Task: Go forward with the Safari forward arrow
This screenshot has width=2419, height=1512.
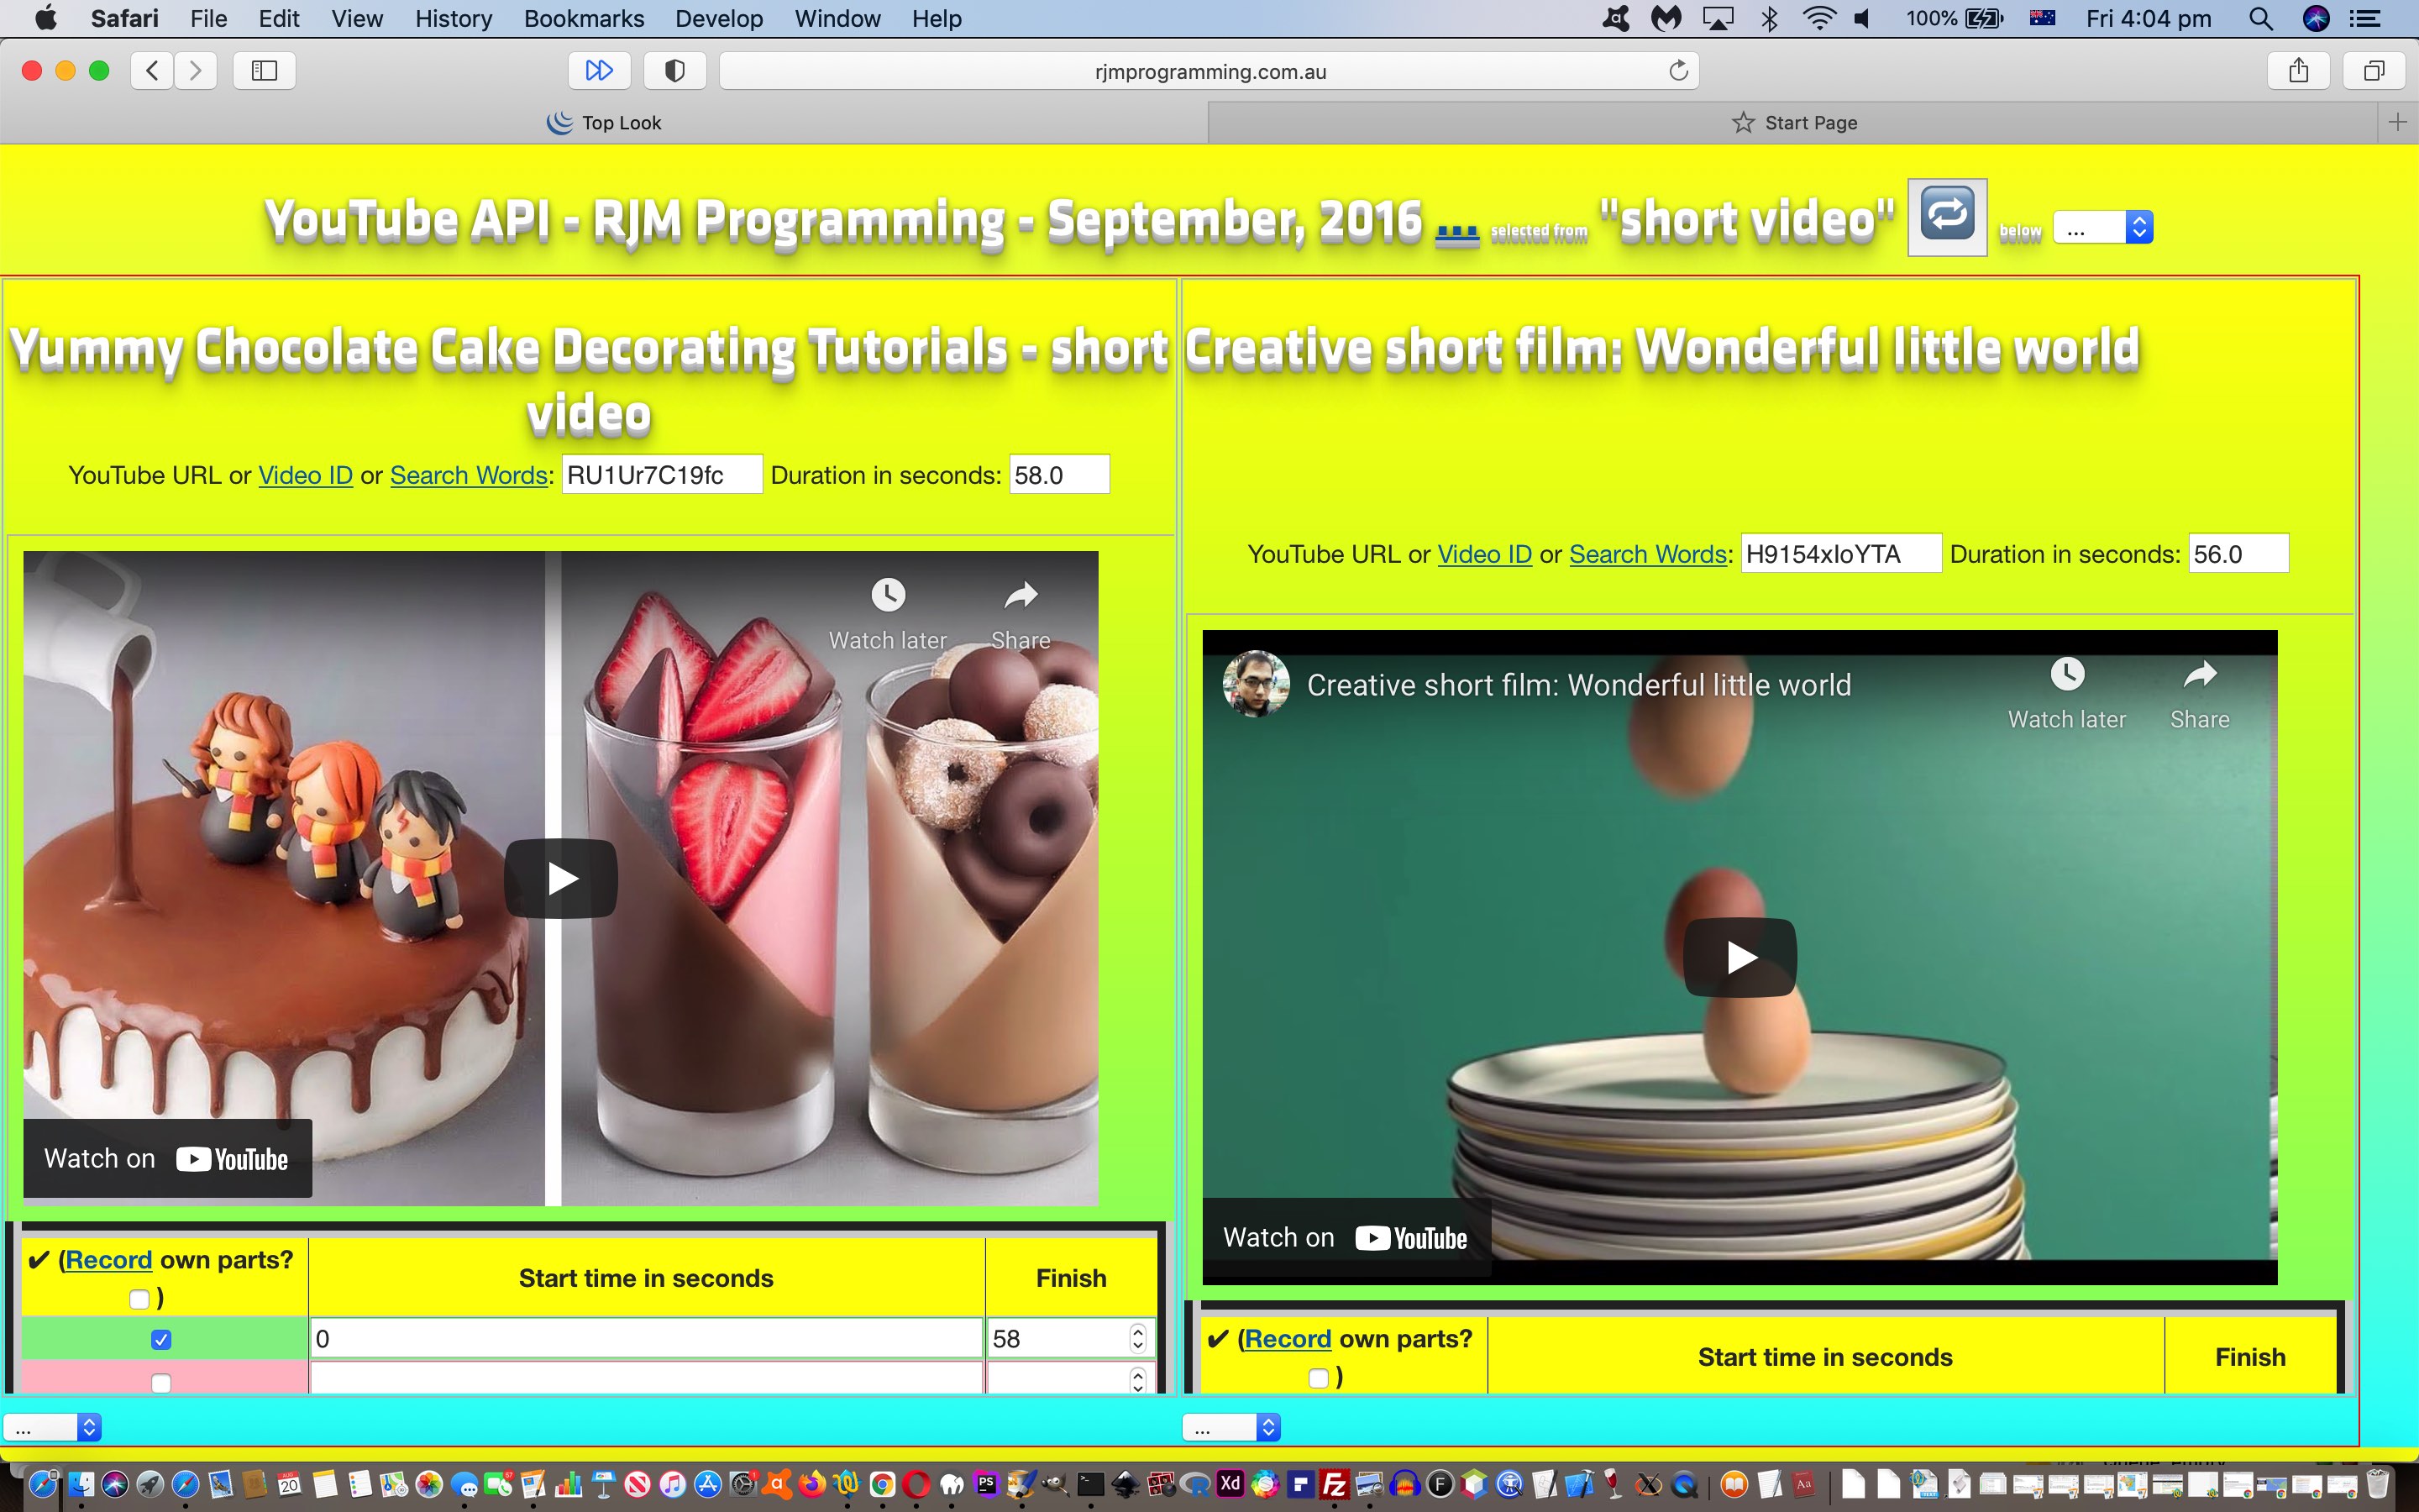Action: point(196,70)
